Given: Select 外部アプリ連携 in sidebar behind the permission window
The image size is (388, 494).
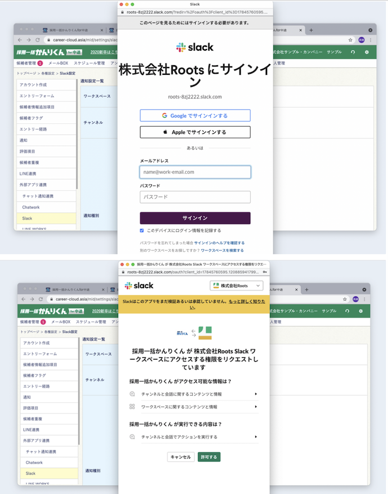Looking at the screenshot, I should 49,441.
